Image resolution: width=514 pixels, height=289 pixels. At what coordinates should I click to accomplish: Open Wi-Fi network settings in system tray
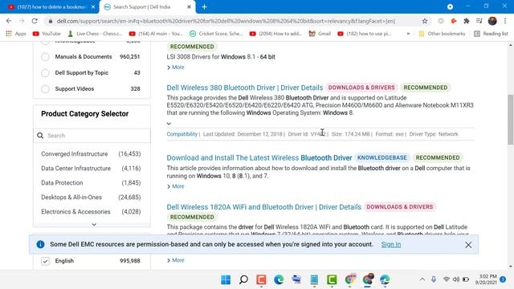click(x=447, y=279)
